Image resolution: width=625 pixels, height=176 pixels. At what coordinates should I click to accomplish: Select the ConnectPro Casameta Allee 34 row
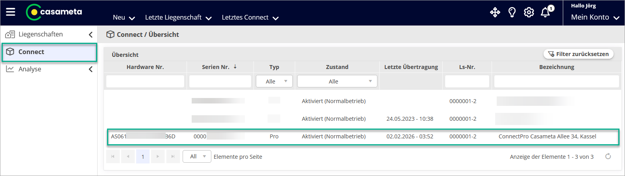pos(362,136)
